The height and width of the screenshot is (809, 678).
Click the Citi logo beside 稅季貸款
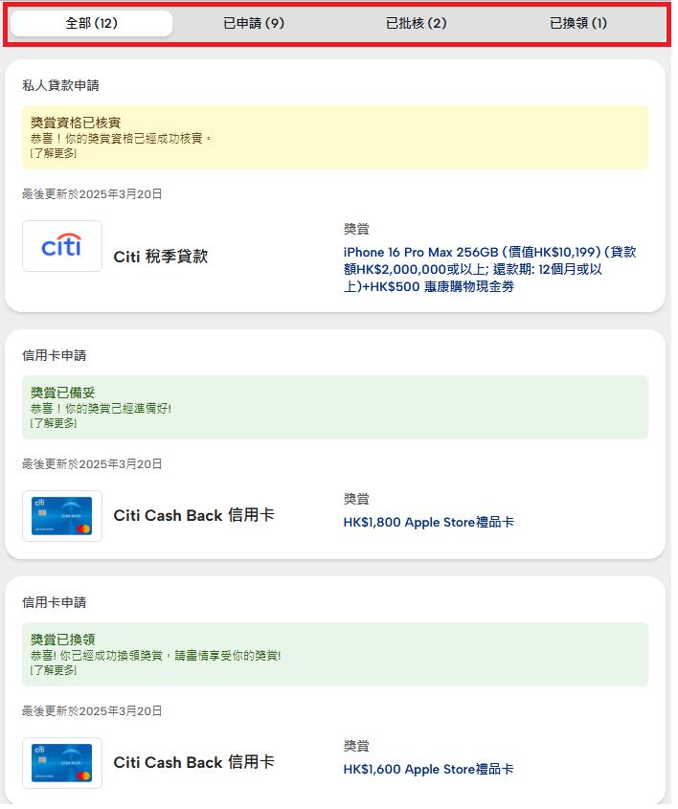pos(61,245)
